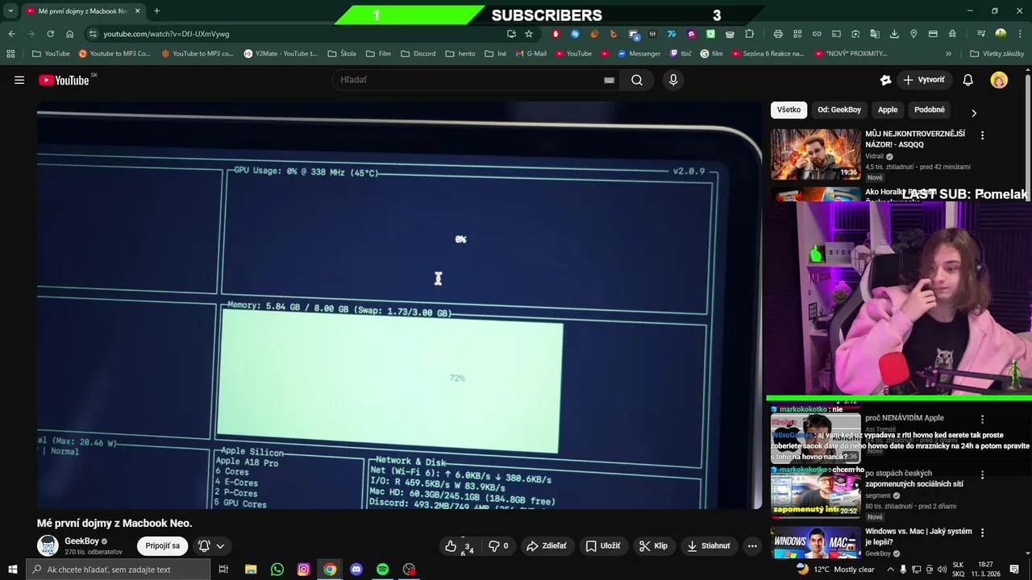This screenshot has height=580, width=1032.
Task: Bookmark this page with the star
Action: click(x=529, y=34)
